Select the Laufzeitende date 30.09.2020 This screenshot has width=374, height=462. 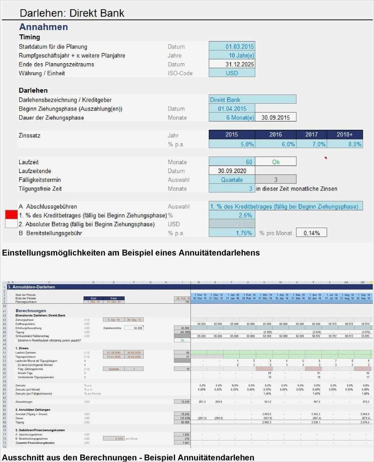(x=232, y=171)
